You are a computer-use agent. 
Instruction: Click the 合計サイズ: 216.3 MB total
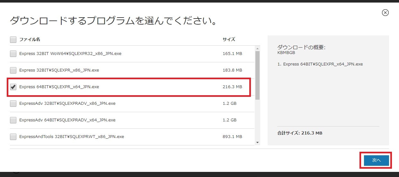coord(300,133)
